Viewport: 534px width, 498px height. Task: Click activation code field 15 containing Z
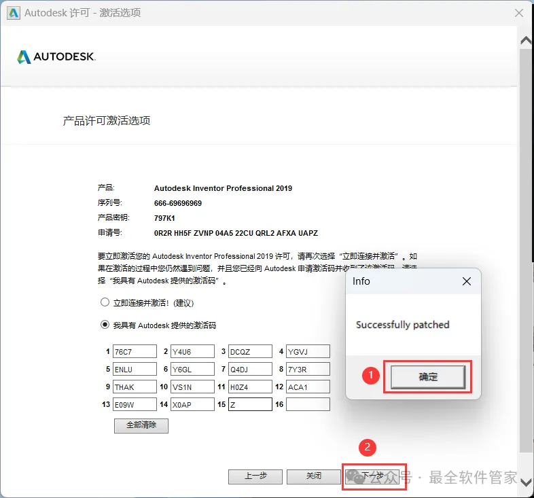[x=250, y=405]
